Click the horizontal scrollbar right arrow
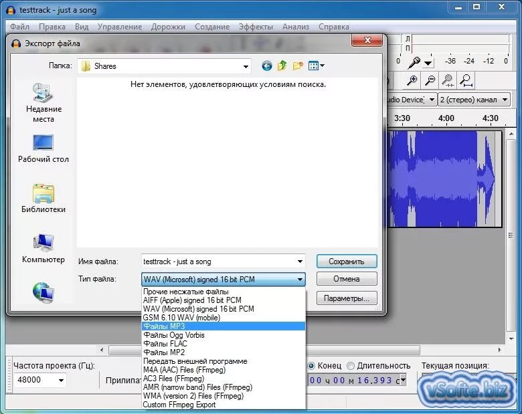Viewport: 522px width, 414px height. pyautogui.click(x=499, y=350)
